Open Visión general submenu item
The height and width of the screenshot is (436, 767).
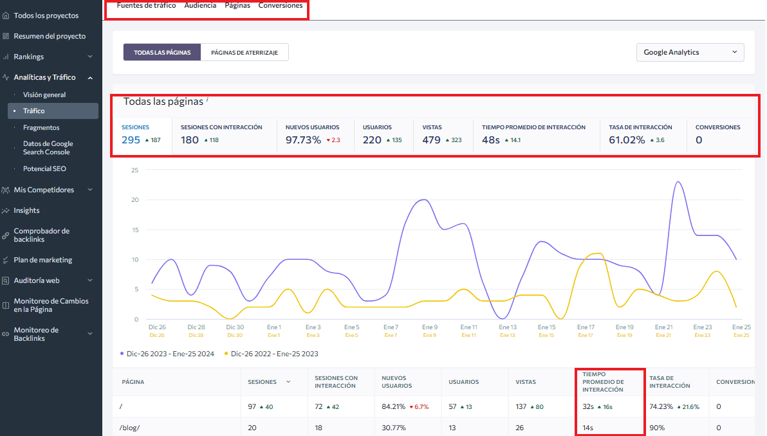click(x=44, y=95)
